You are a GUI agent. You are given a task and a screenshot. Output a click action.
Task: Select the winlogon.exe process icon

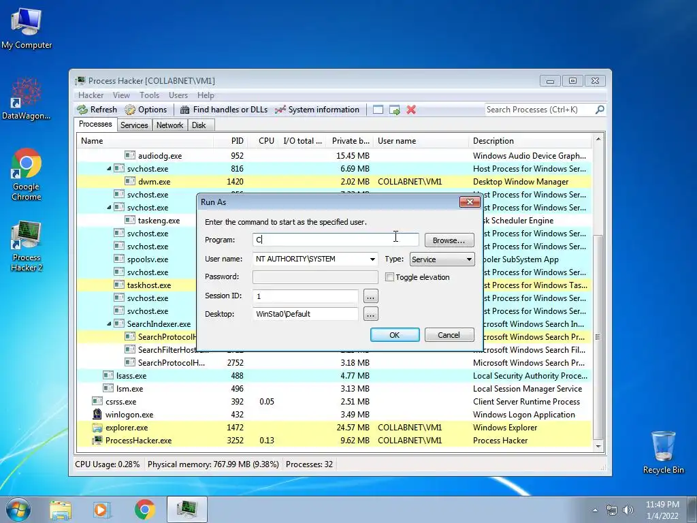click(97, 415)
